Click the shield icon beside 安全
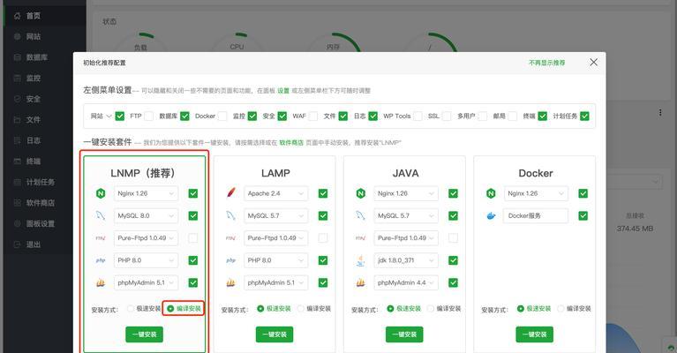This screenshot has height=353, width=677. pos(18,99)
